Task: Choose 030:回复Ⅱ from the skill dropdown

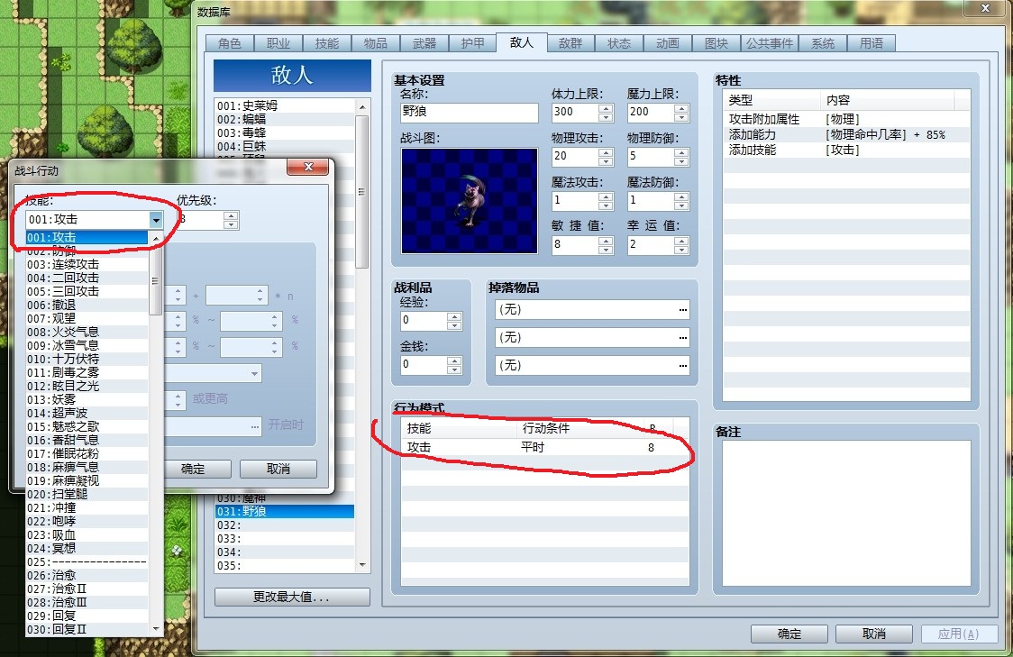Action: (87, 629)
